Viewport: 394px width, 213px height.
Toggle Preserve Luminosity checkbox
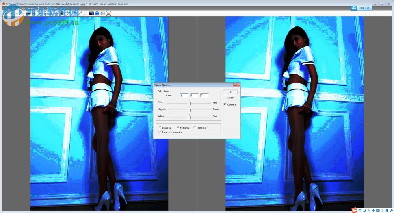(160, 132)
